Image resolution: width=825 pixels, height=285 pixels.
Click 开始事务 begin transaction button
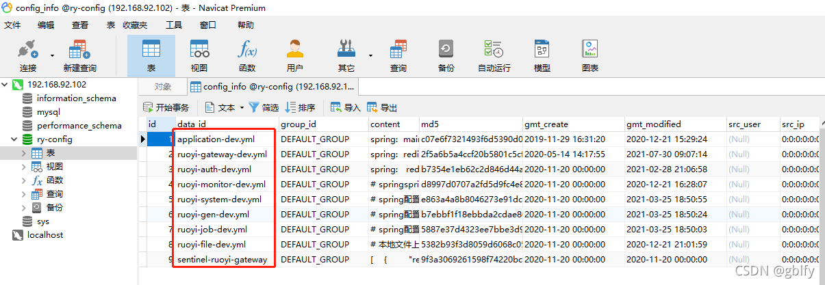pos(166,107)
